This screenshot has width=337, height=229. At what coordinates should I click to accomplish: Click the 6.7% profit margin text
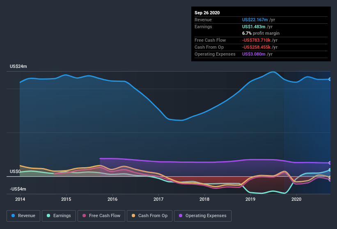coord(261,33)
